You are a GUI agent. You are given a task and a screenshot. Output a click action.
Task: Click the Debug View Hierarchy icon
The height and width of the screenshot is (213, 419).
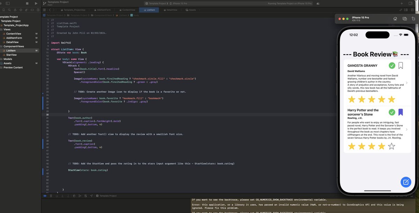click(x=74, y=196)
